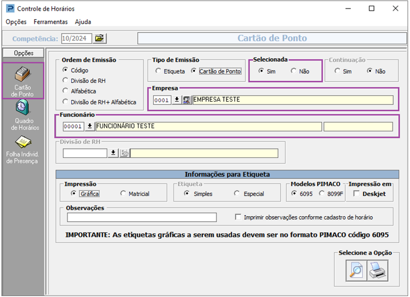Check Imprimir observações conforme cadastro de horário
Viewport: 410px width, 297px height.
pyautogui.click(x=238, y=218)
